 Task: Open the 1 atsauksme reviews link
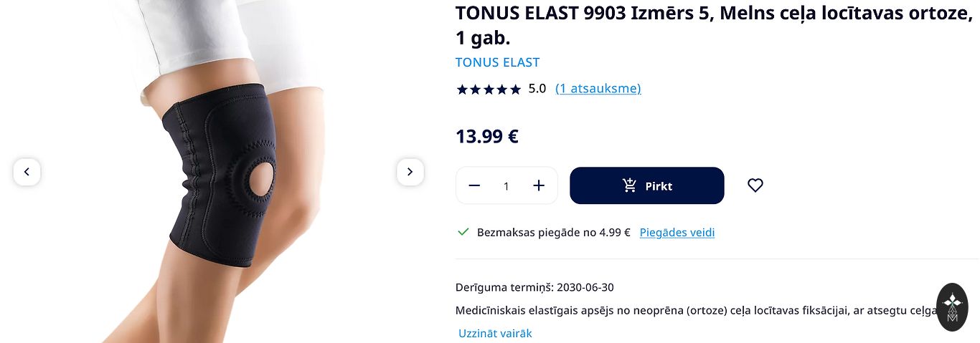point(598,89)
